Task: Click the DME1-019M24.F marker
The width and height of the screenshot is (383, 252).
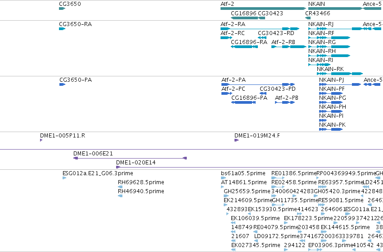Action: click(x=236, y=140)
